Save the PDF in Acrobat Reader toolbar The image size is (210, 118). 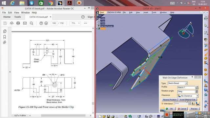click(5, 23)
